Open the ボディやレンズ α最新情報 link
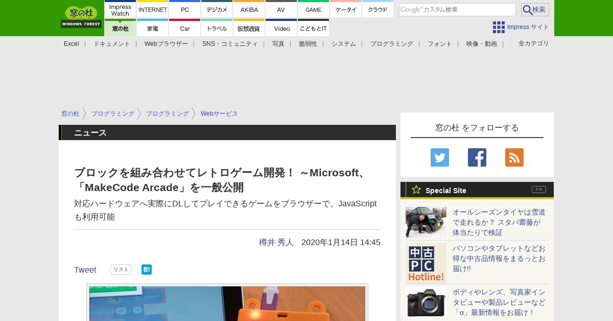613x321 pixels. click(499, 302)
